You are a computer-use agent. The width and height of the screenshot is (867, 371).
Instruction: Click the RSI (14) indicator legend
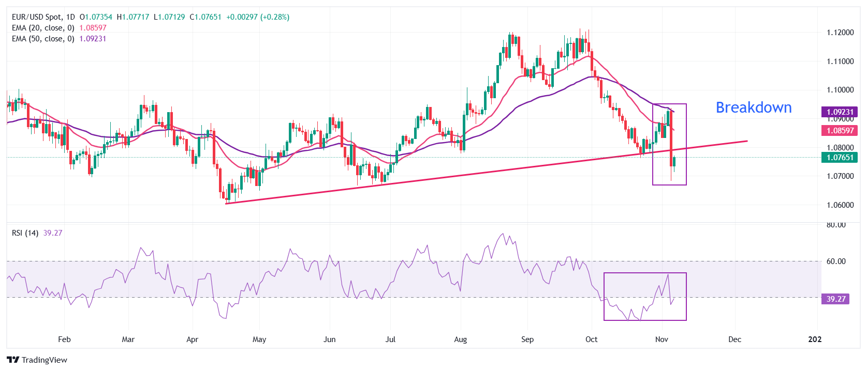coord(25,233)
